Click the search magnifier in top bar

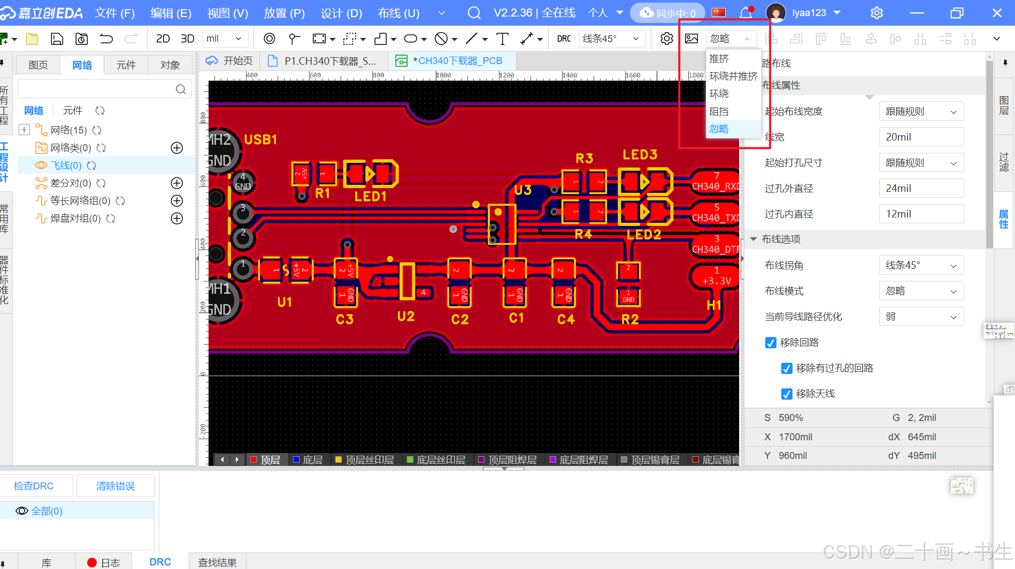click(x=474, y=13)
